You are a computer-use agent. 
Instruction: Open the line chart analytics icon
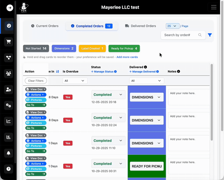(8, 121)
